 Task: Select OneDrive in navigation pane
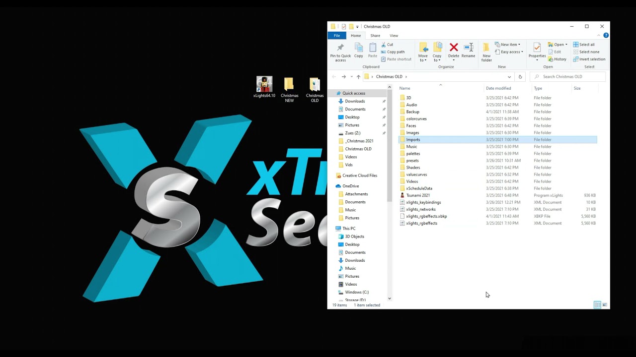click(x=350, y=186)
